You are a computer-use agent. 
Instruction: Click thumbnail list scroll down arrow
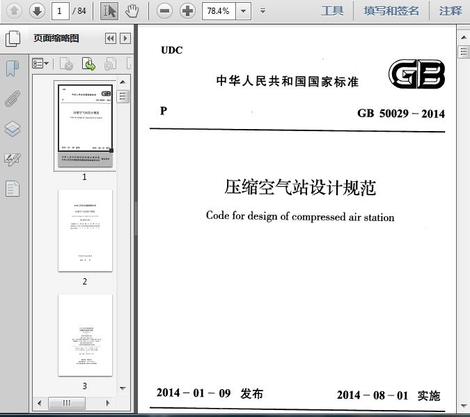click(x=123, y=388)
